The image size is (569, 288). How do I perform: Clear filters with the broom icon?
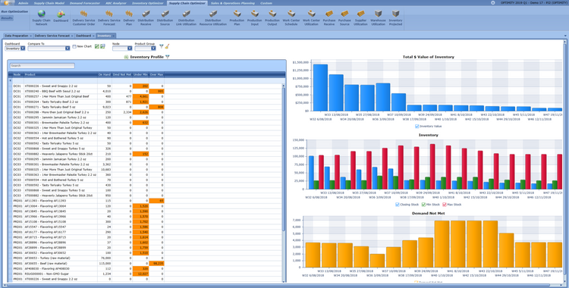tap(168, 46)
